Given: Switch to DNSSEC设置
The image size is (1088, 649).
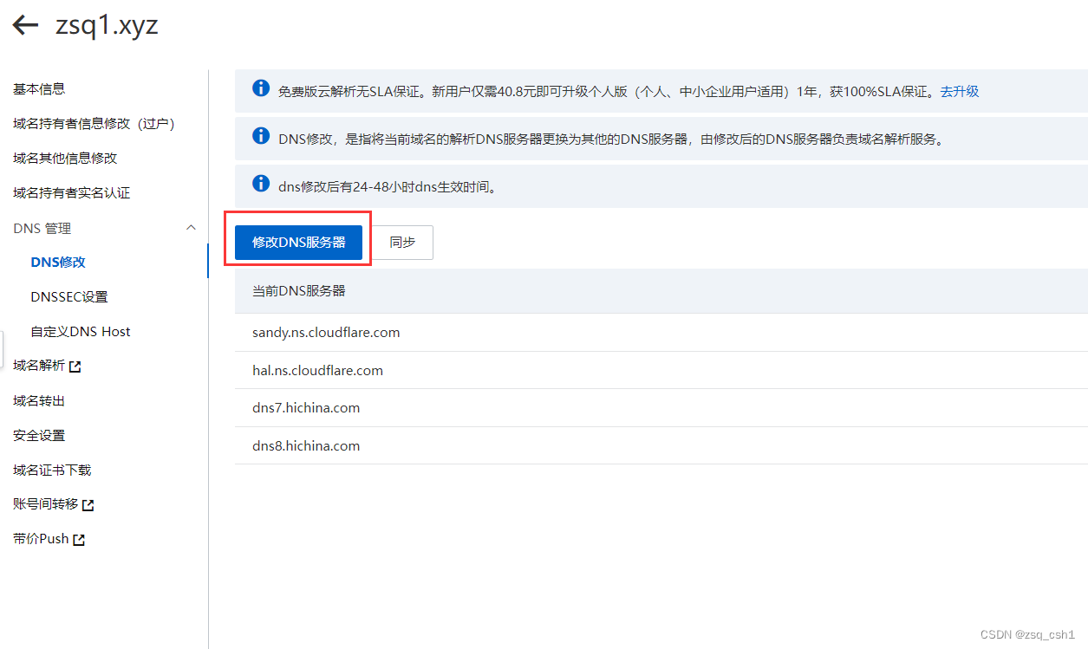Looking at the screenshot, I should pyautogui.click(x=69, y=295).
